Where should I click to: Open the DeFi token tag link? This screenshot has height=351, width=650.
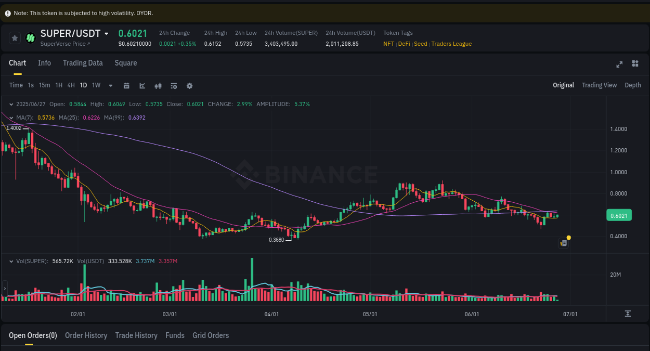404,44
